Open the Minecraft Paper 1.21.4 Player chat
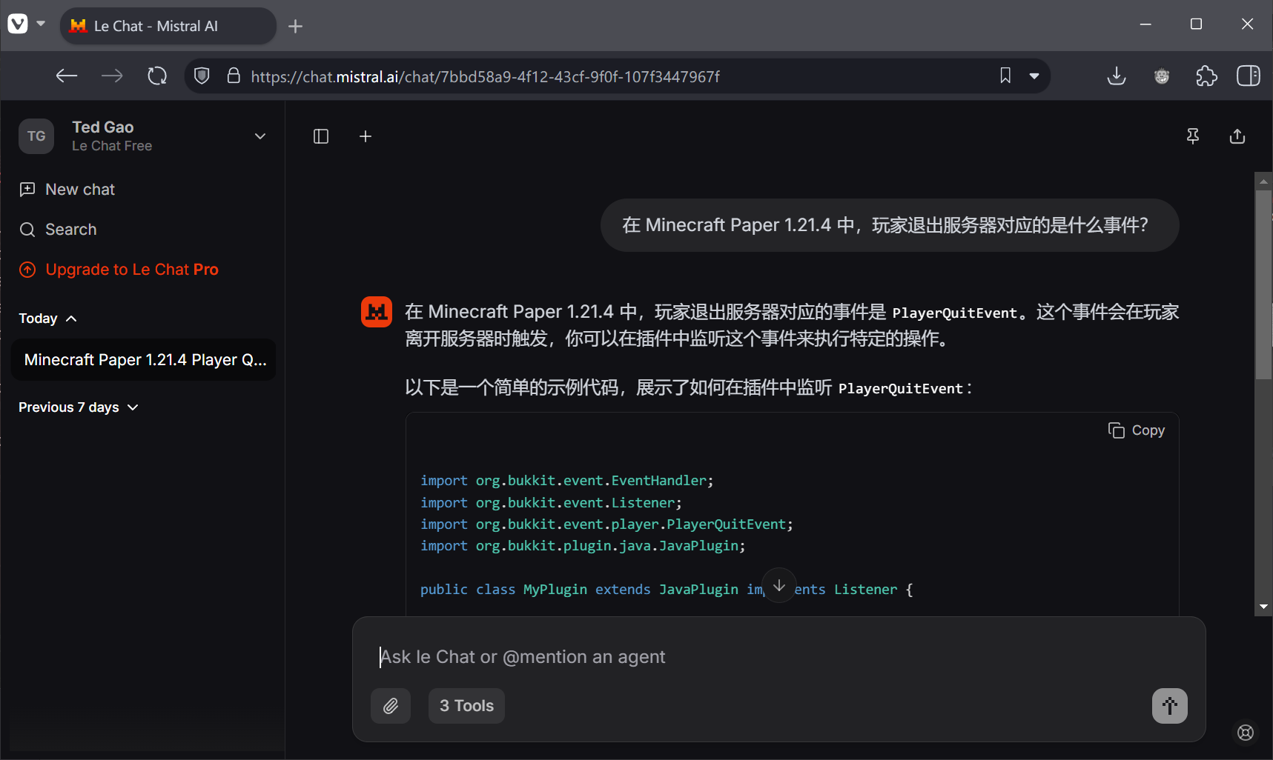 pyautogui.click(x=145, y=360)
